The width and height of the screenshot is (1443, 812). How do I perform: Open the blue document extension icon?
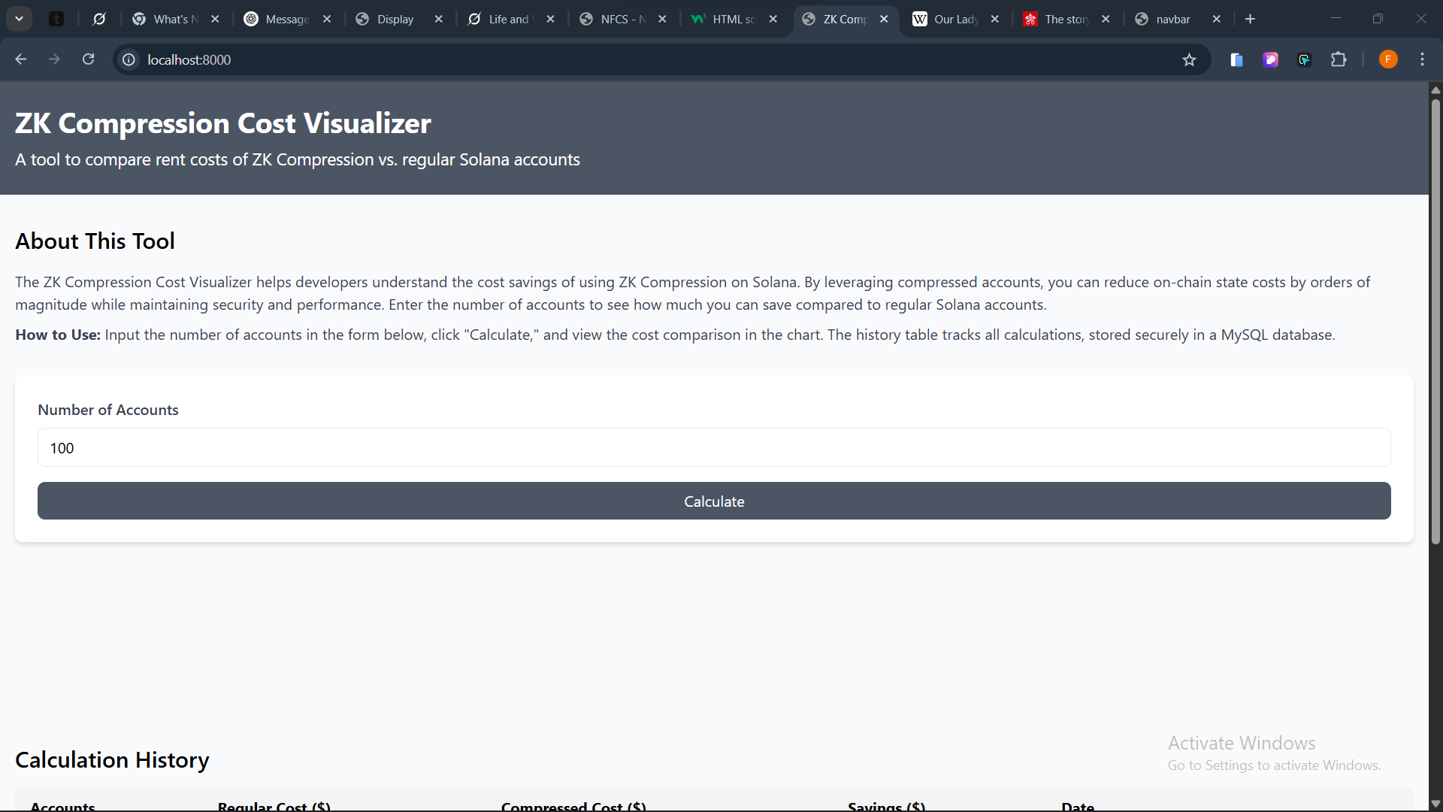(1236, 59)
